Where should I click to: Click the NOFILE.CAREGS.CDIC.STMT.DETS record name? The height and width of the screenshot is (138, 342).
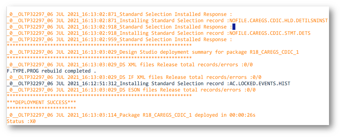(270, 33)
